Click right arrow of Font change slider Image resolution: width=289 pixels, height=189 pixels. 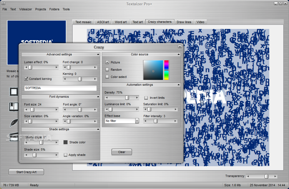95,67
